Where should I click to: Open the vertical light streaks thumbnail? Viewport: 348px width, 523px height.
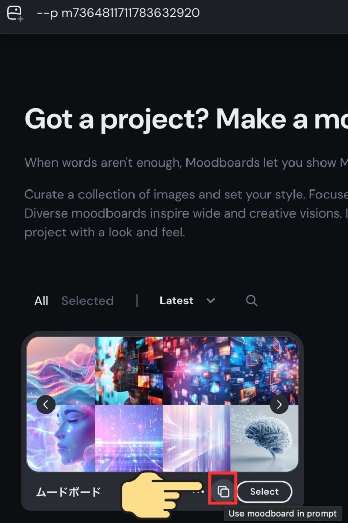[197, 438]
